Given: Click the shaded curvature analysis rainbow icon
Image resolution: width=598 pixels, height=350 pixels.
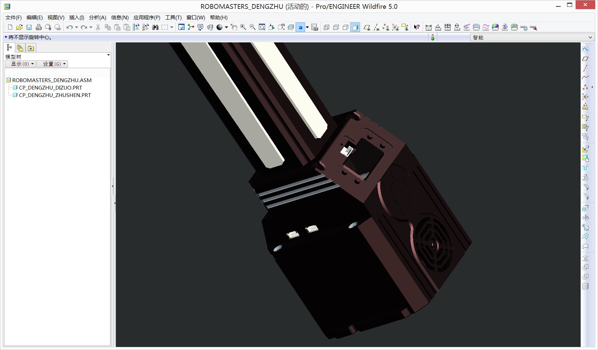Looking at the screenshot, I should 495,27.
